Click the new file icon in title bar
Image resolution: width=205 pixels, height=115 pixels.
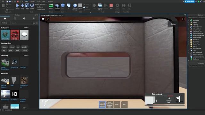click(x=7, y=1)
